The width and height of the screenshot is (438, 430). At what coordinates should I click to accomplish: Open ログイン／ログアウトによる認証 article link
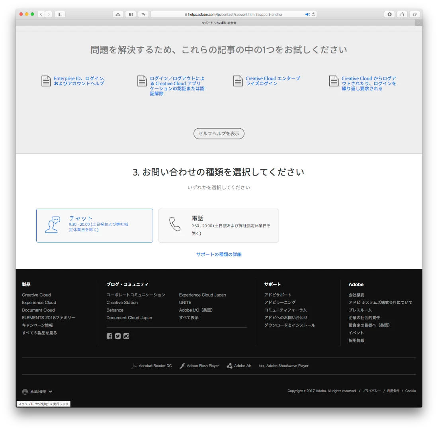click(177, 86)
